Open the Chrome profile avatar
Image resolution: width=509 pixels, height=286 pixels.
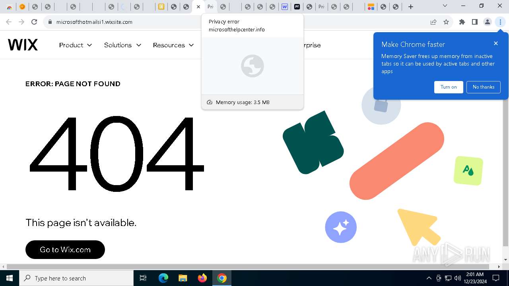(x=488, y=22)
